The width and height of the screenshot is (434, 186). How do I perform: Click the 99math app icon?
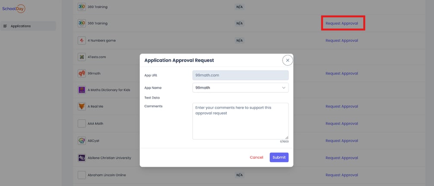(x=82, y=73)
